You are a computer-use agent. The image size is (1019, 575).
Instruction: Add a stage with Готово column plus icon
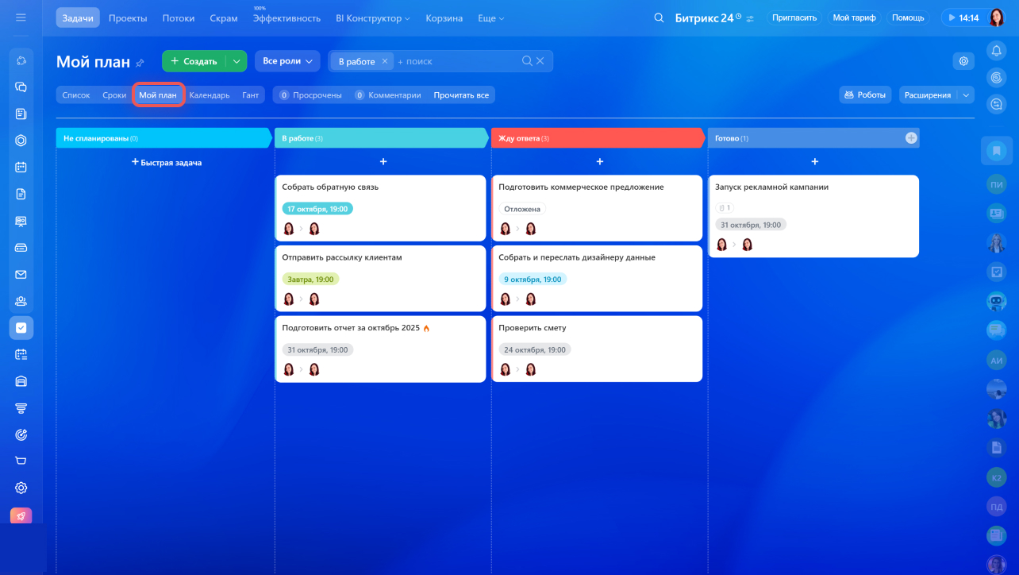click(911, 138)
